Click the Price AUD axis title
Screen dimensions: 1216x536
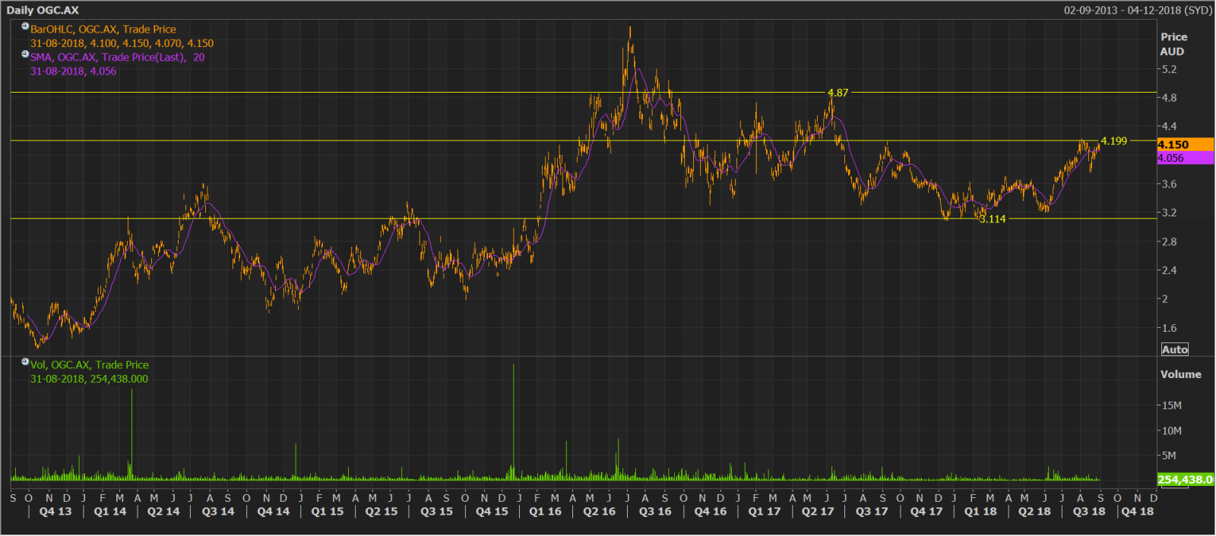(1173, 44)
